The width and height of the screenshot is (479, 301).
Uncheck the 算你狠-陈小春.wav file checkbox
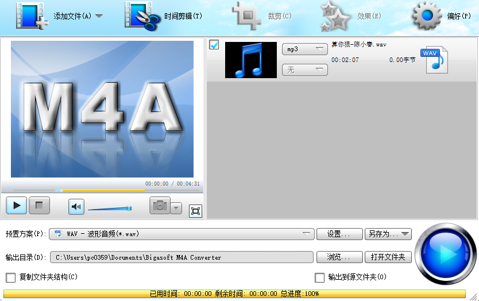(x=214, y=45)
